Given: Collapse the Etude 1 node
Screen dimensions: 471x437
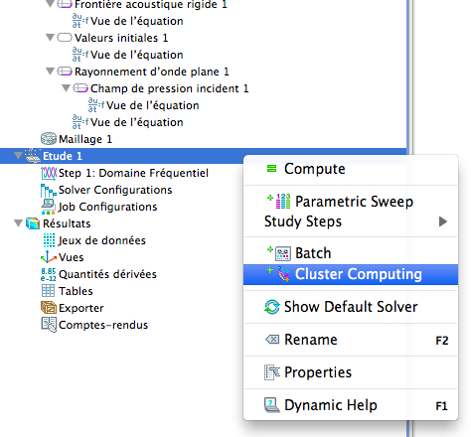Looking at the screenshot, I should (19, 156).
